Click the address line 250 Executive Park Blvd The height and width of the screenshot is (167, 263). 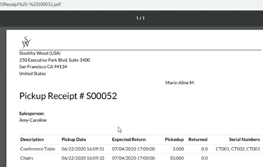click(x=54, y=60)
